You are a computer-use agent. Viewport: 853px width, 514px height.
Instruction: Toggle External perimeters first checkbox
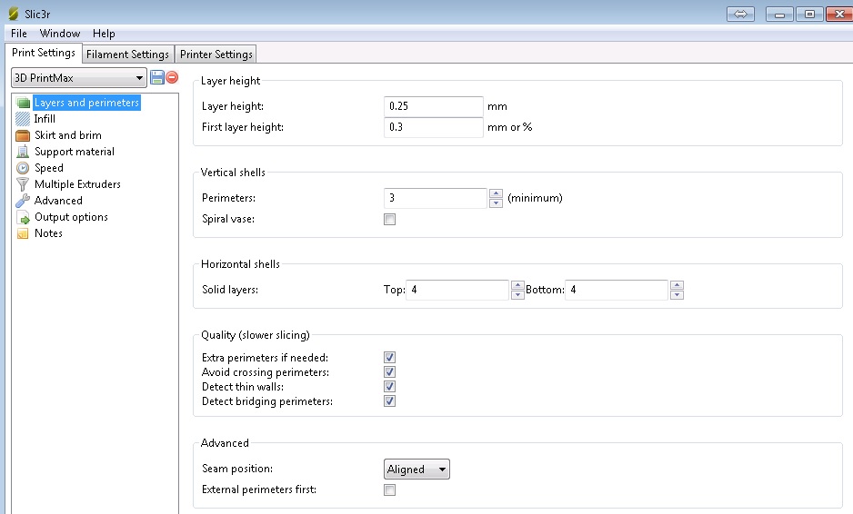[x=390, y=490]
